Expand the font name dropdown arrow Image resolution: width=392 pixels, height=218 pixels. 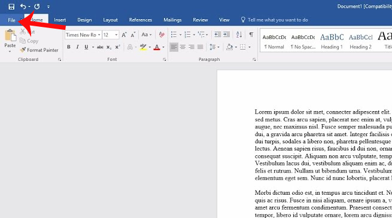(99, 35)
